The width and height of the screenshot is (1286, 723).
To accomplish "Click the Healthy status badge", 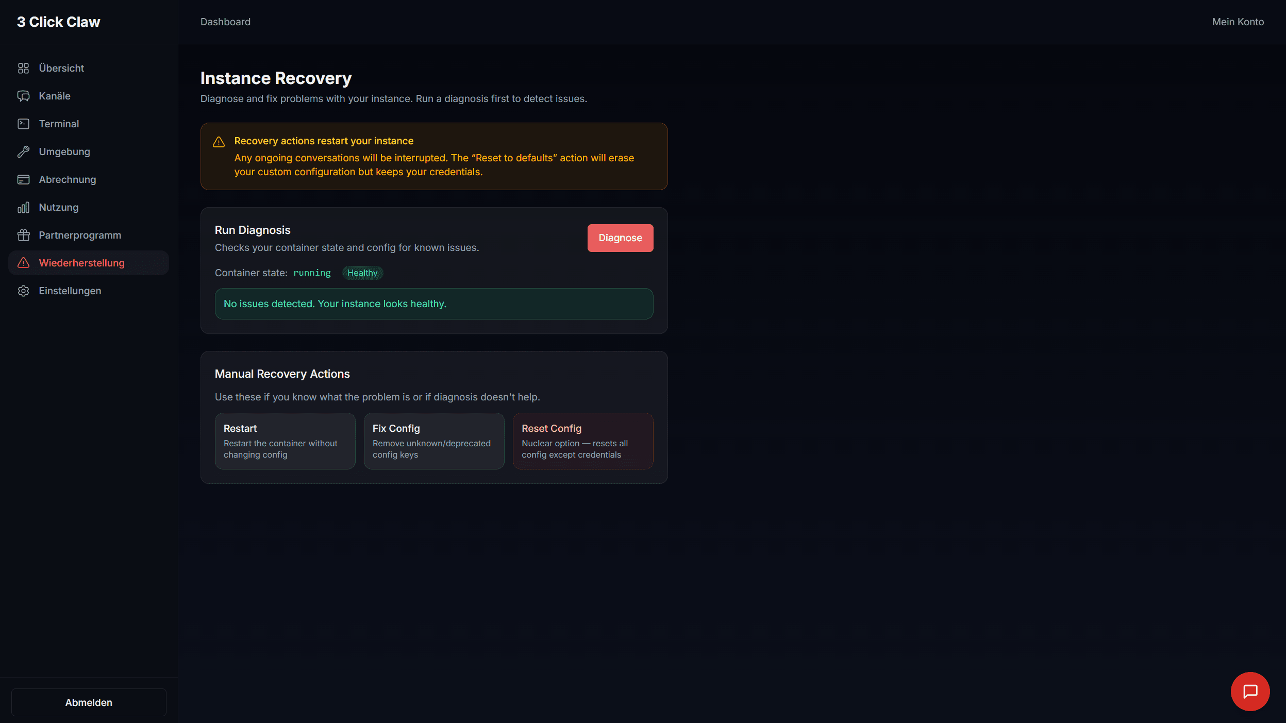I will [362, 273].
